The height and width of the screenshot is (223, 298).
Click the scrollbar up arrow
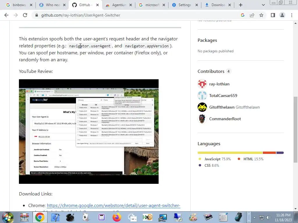tap(295, 23)
